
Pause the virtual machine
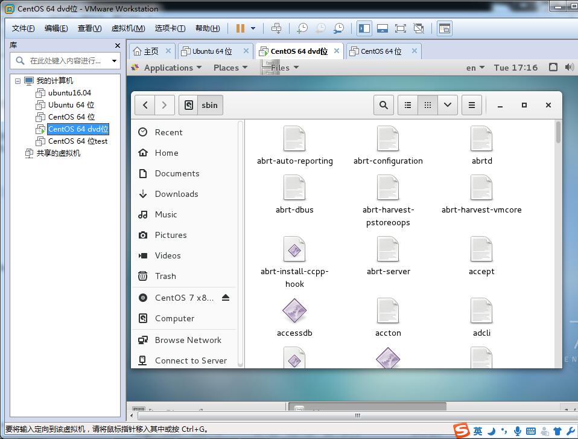(240, 28)
